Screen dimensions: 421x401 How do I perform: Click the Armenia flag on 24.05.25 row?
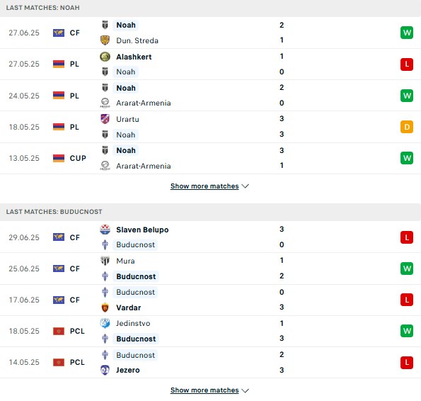pyautogui.click(x=59, y=96)
